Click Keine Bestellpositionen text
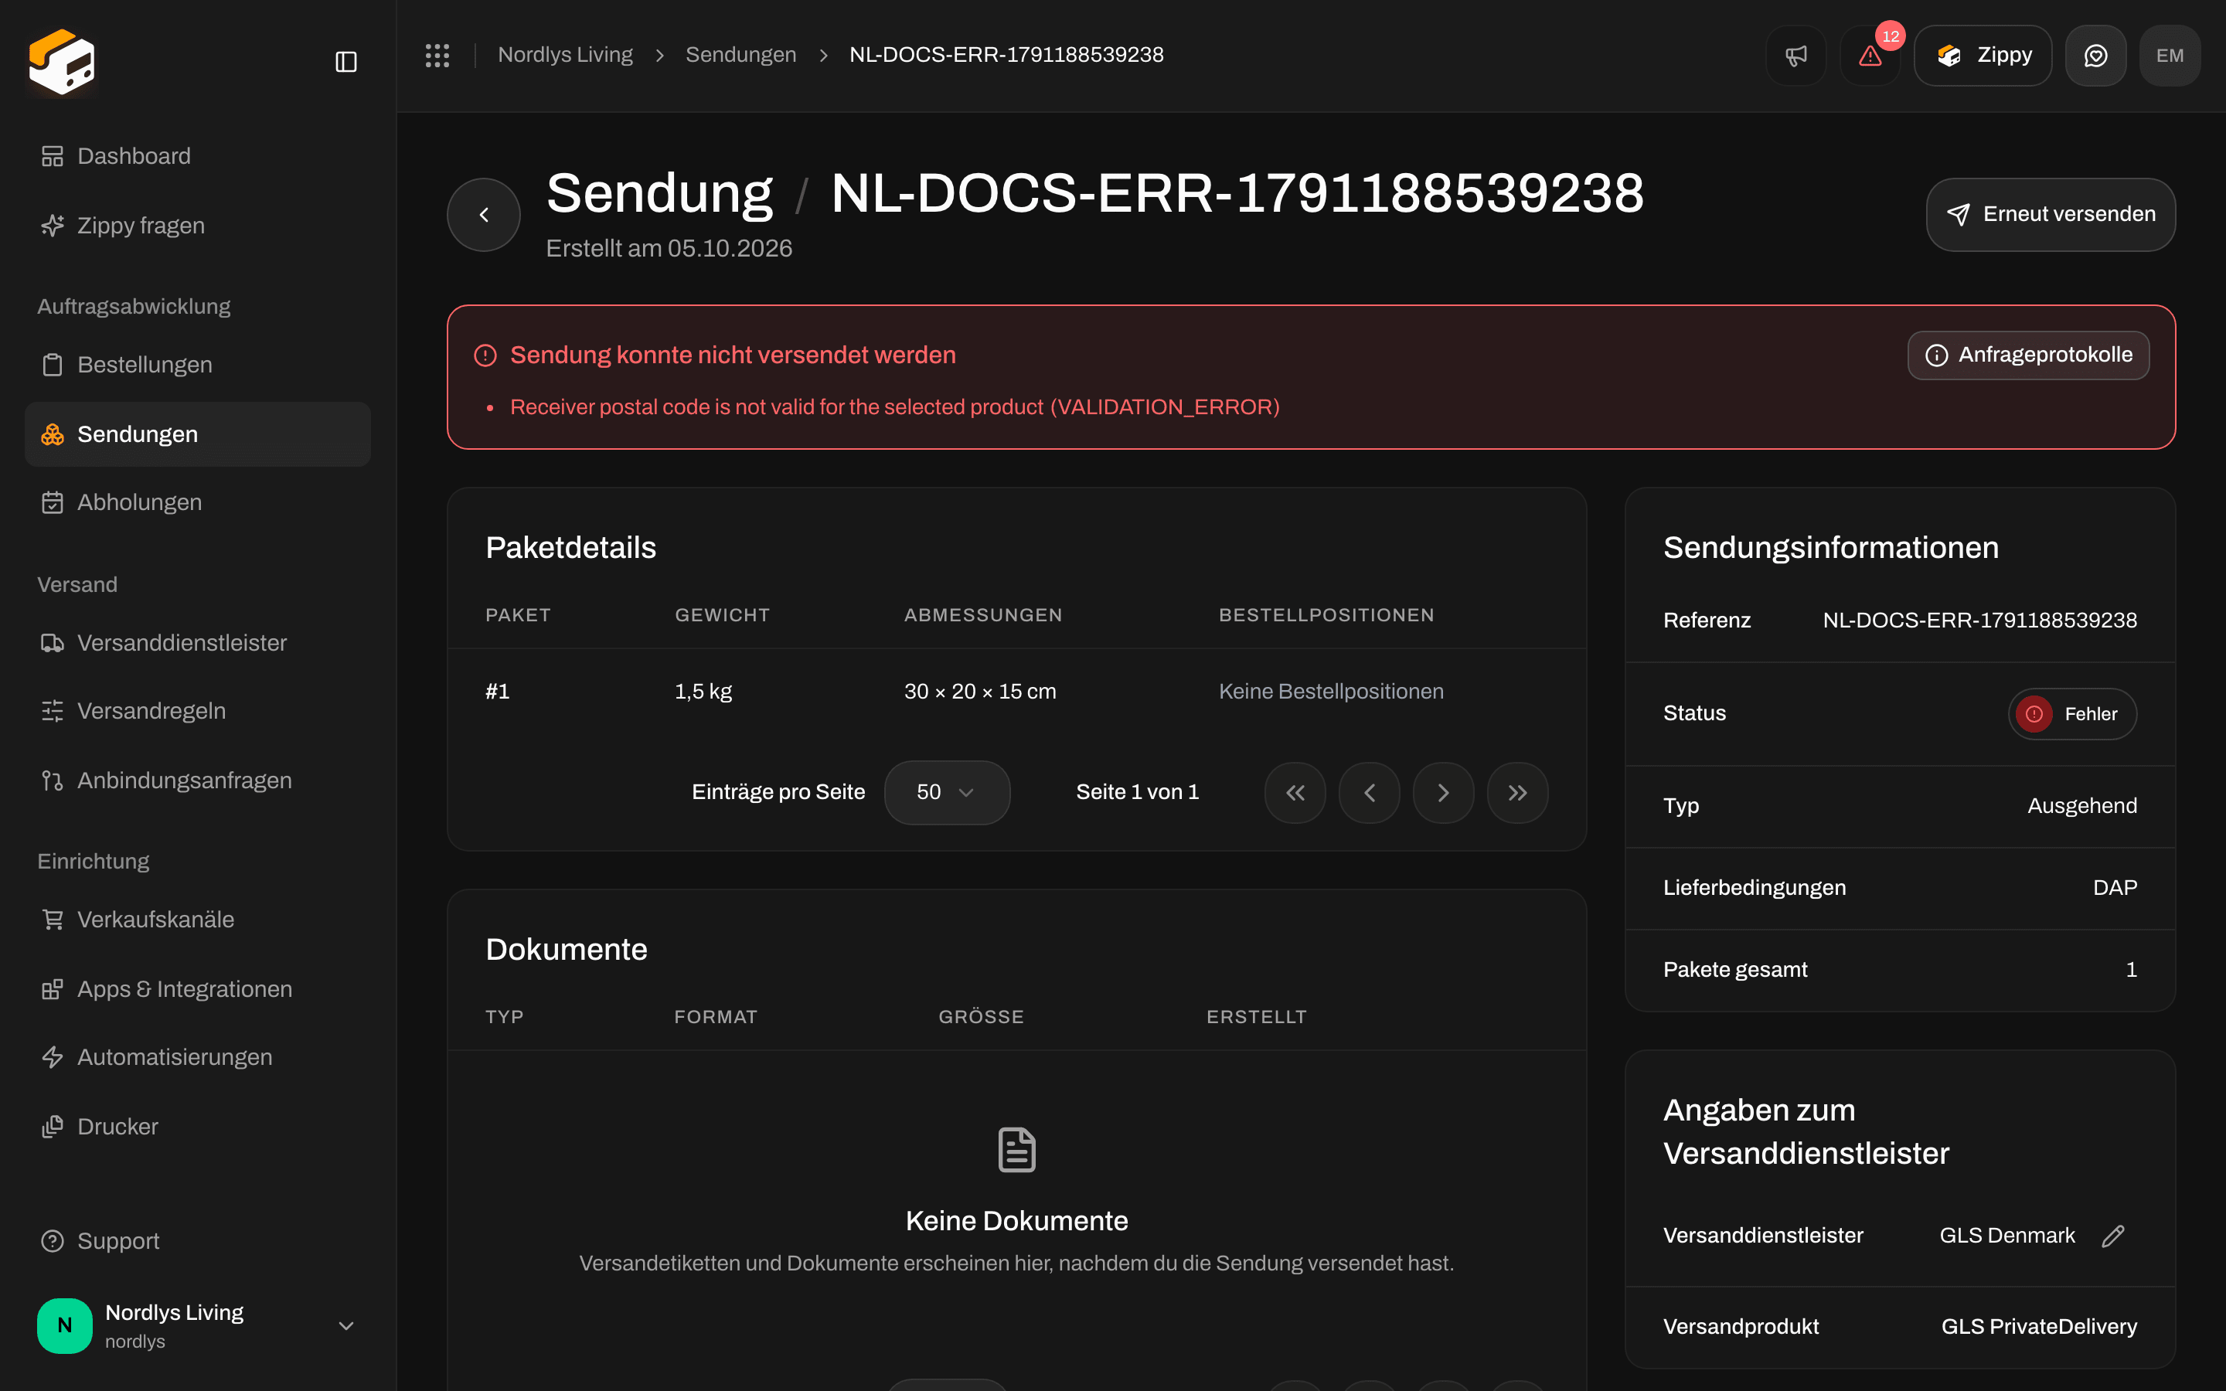This screenshot has width=2226, height=1391. tap(1331, 692)
